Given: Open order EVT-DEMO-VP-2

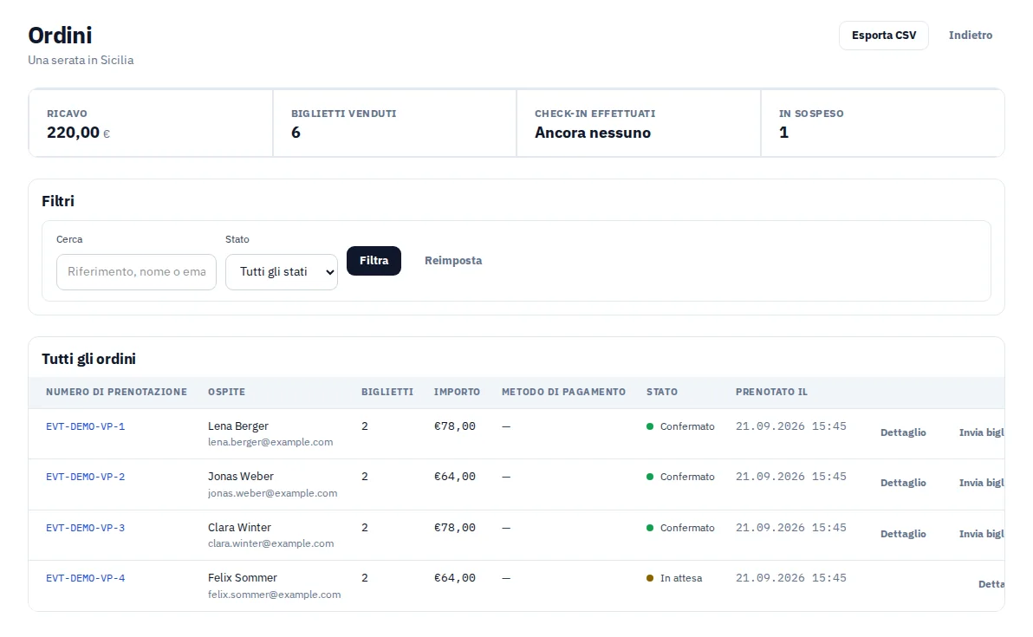Looking at the screenshot, I should pos(86,477).
